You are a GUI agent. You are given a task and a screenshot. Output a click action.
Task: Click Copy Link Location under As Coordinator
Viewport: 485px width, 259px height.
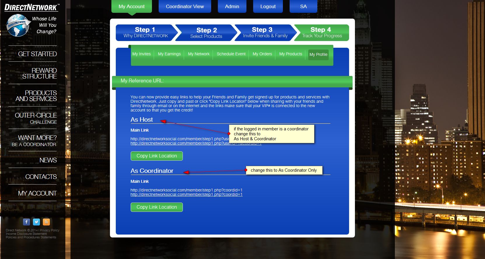click(x=157, y=207)
